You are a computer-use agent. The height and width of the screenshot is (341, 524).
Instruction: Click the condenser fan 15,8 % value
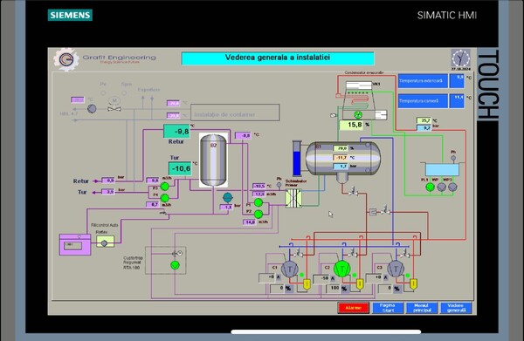pos(352,125)
